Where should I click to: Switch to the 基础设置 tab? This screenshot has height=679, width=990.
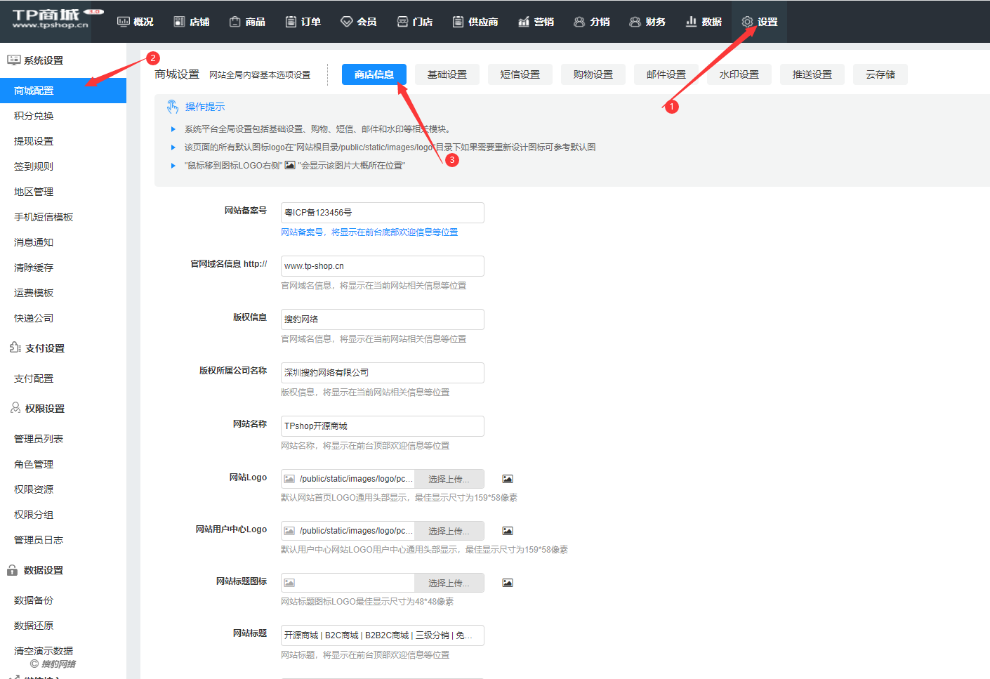[447, 74]
